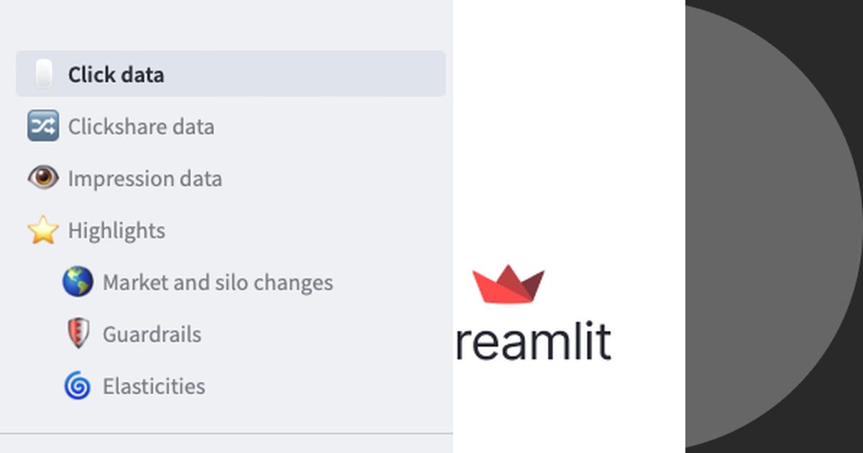Open the Guardrails page
Image resolution: width=863 pixels, height=453 pixels.
pos(152,334)
